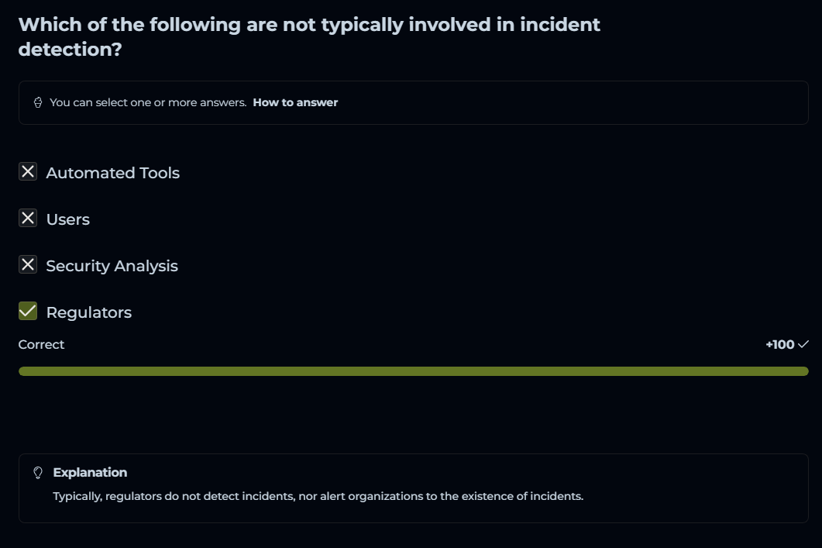Viewport: 822px width, 548px height.
Task: Click 'You can select one or more answers' text
Action: point(148,102)
